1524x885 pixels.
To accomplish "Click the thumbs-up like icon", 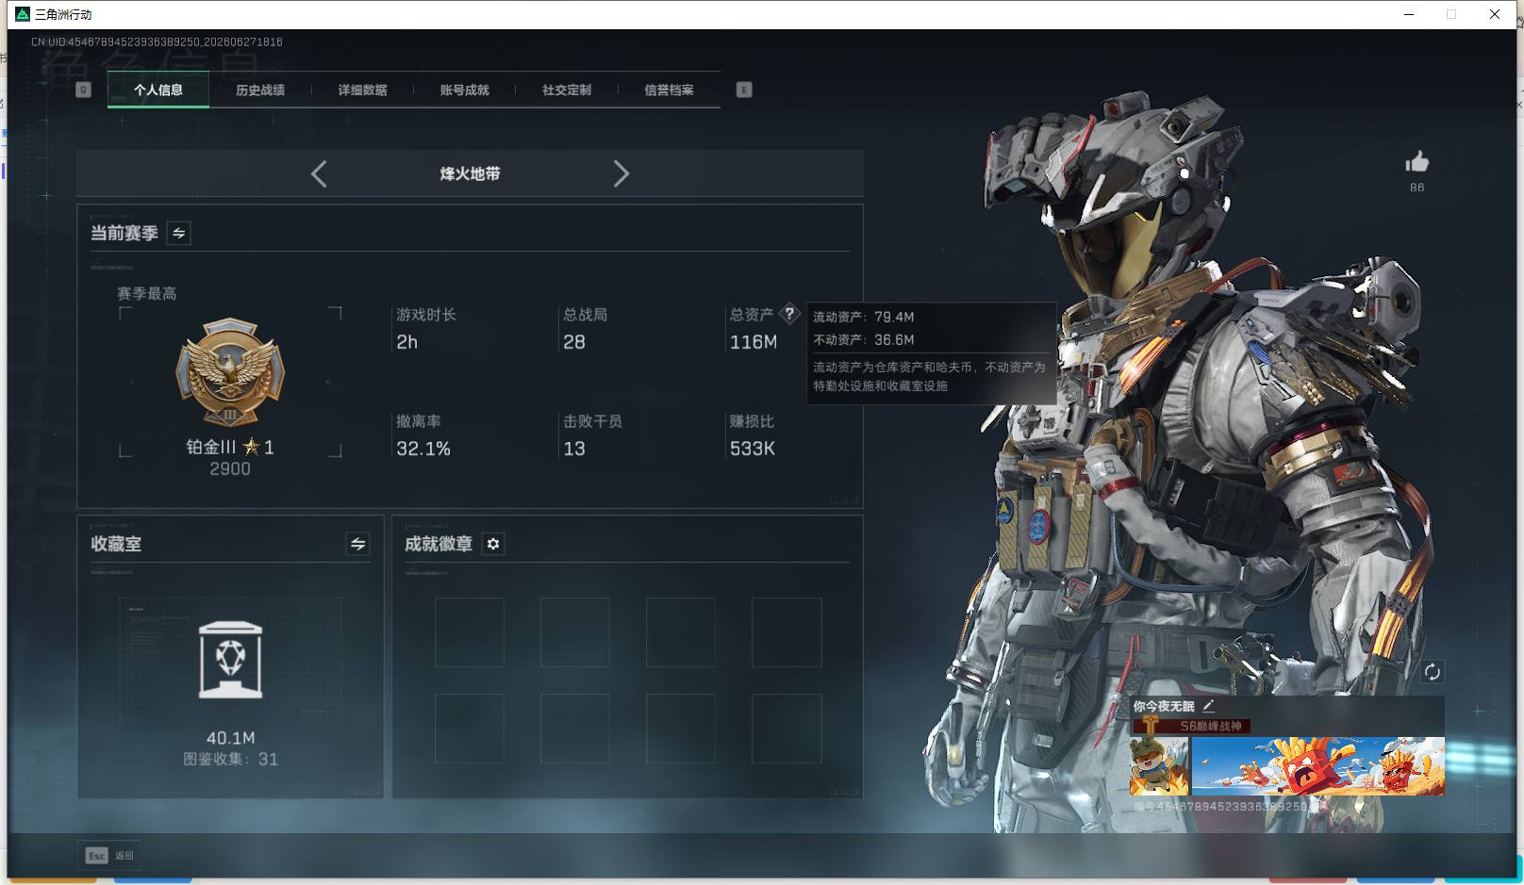I will pyautogui.click(x=1416, y=162).
